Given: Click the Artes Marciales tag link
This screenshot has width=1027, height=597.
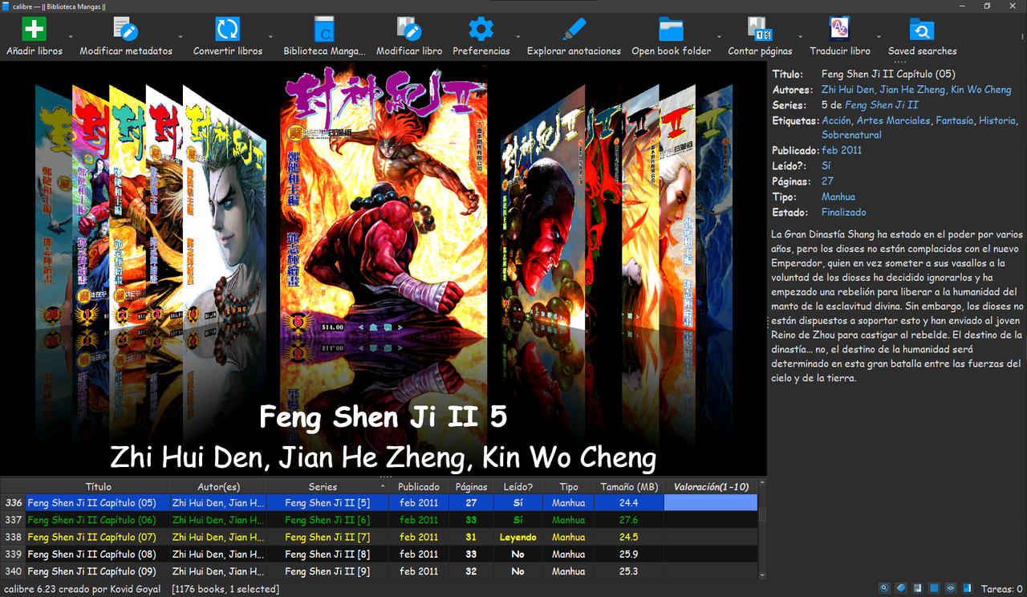Looking at the screenshot, I should tap(894, 120).
